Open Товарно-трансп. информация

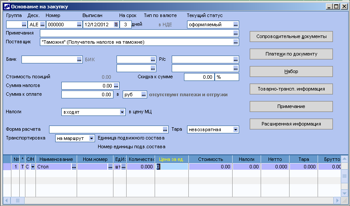(291, 89)
